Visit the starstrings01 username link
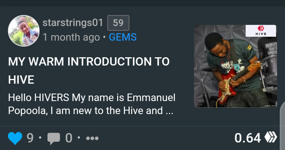Image resolution: width=285 pixels, height=150 pixels. [x=73, y=23]
